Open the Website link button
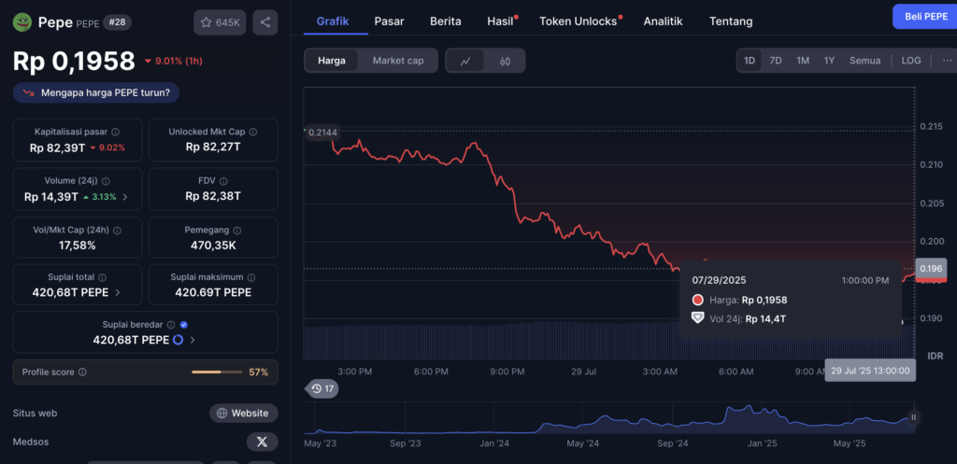 tap(244, 413)
